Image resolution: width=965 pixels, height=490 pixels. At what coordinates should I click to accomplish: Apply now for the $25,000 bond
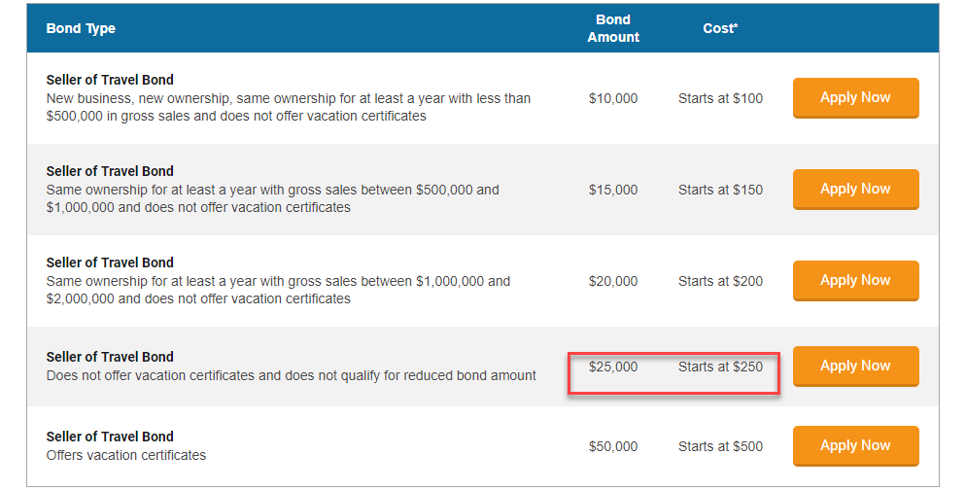click(x=855, y=366)
